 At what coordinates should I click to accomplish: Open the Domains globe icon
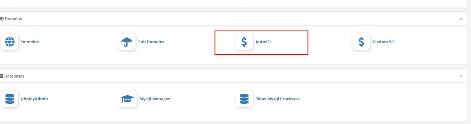coord(10,42)
